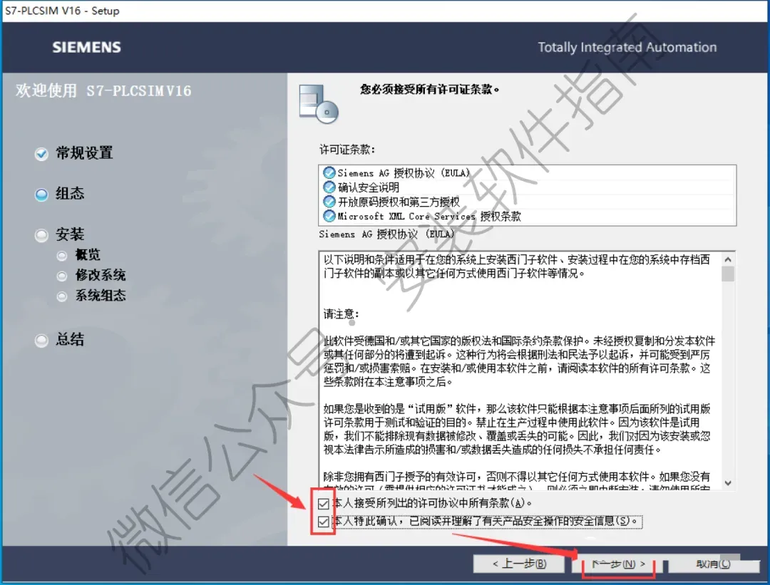Click the 修改系统 sub-step indicator icon
Viewport: 770px width, 585px height.
tap(62, 276)
